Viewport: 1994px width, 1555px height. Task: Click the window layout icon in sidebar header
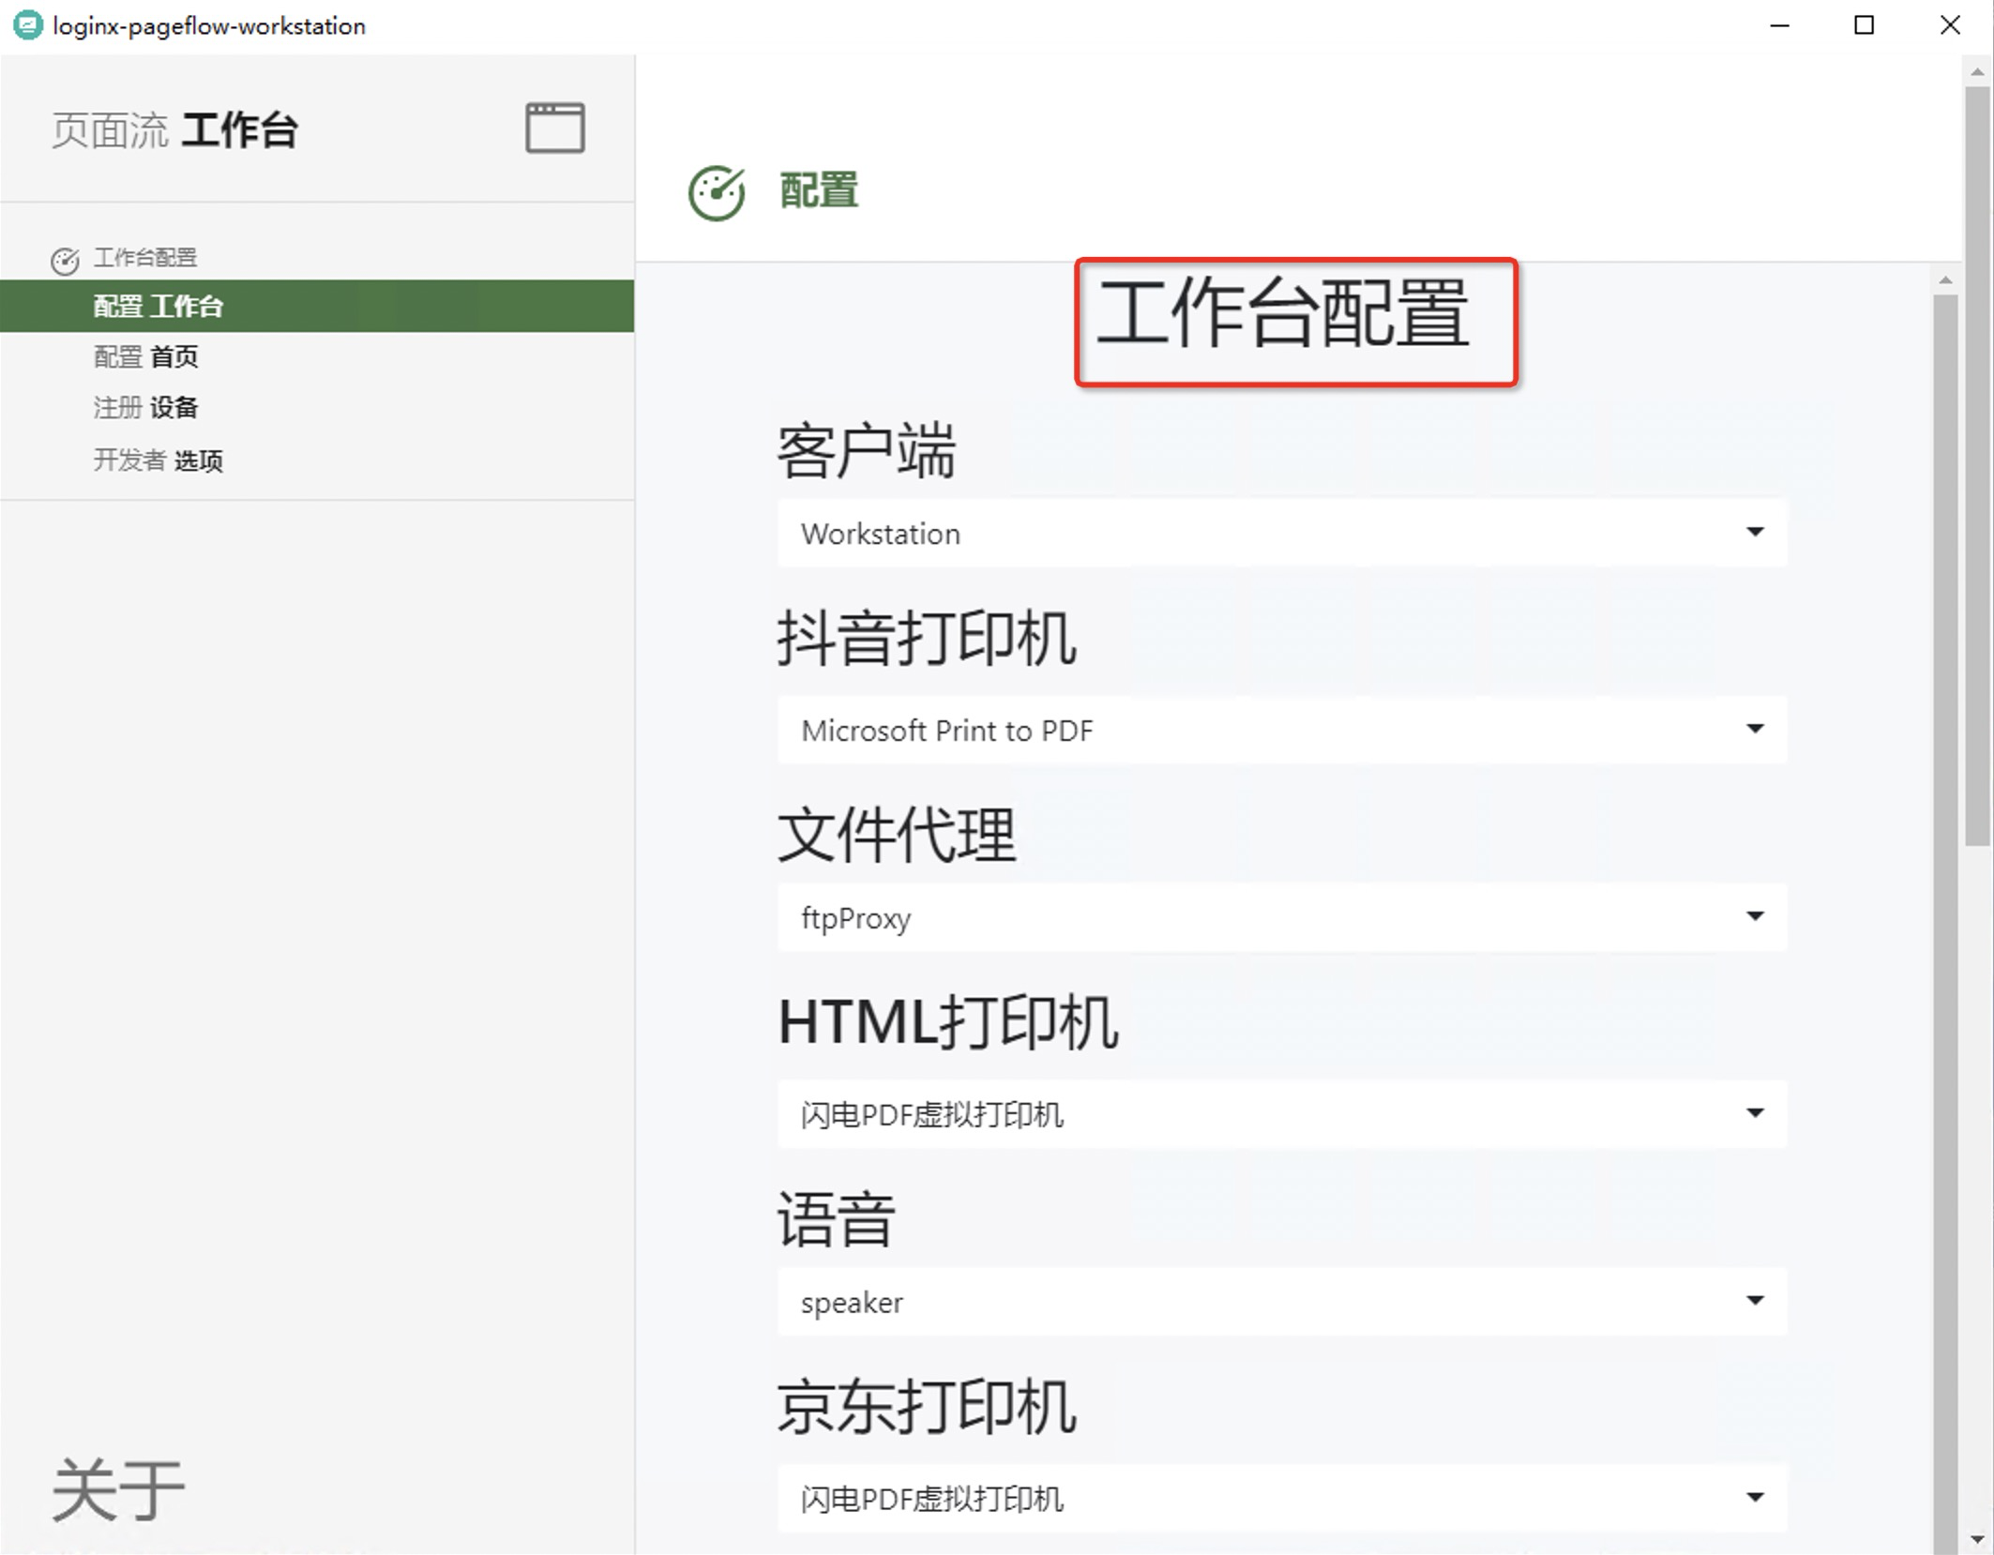[x=554, y=128]
